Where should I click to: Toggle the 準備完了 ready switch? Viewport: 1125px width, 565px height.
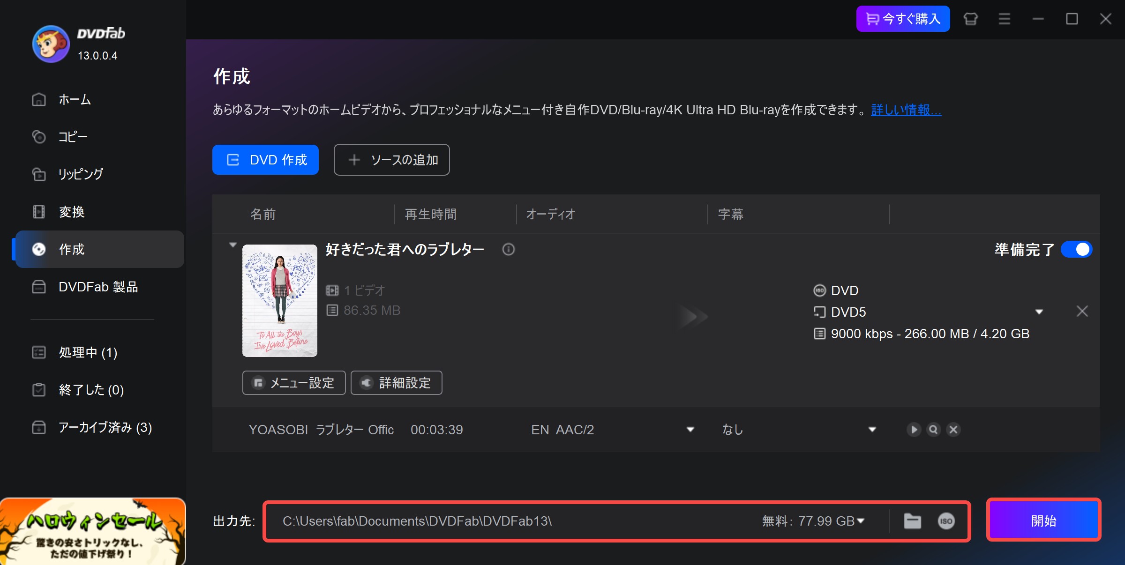(x=1077, y=249)
